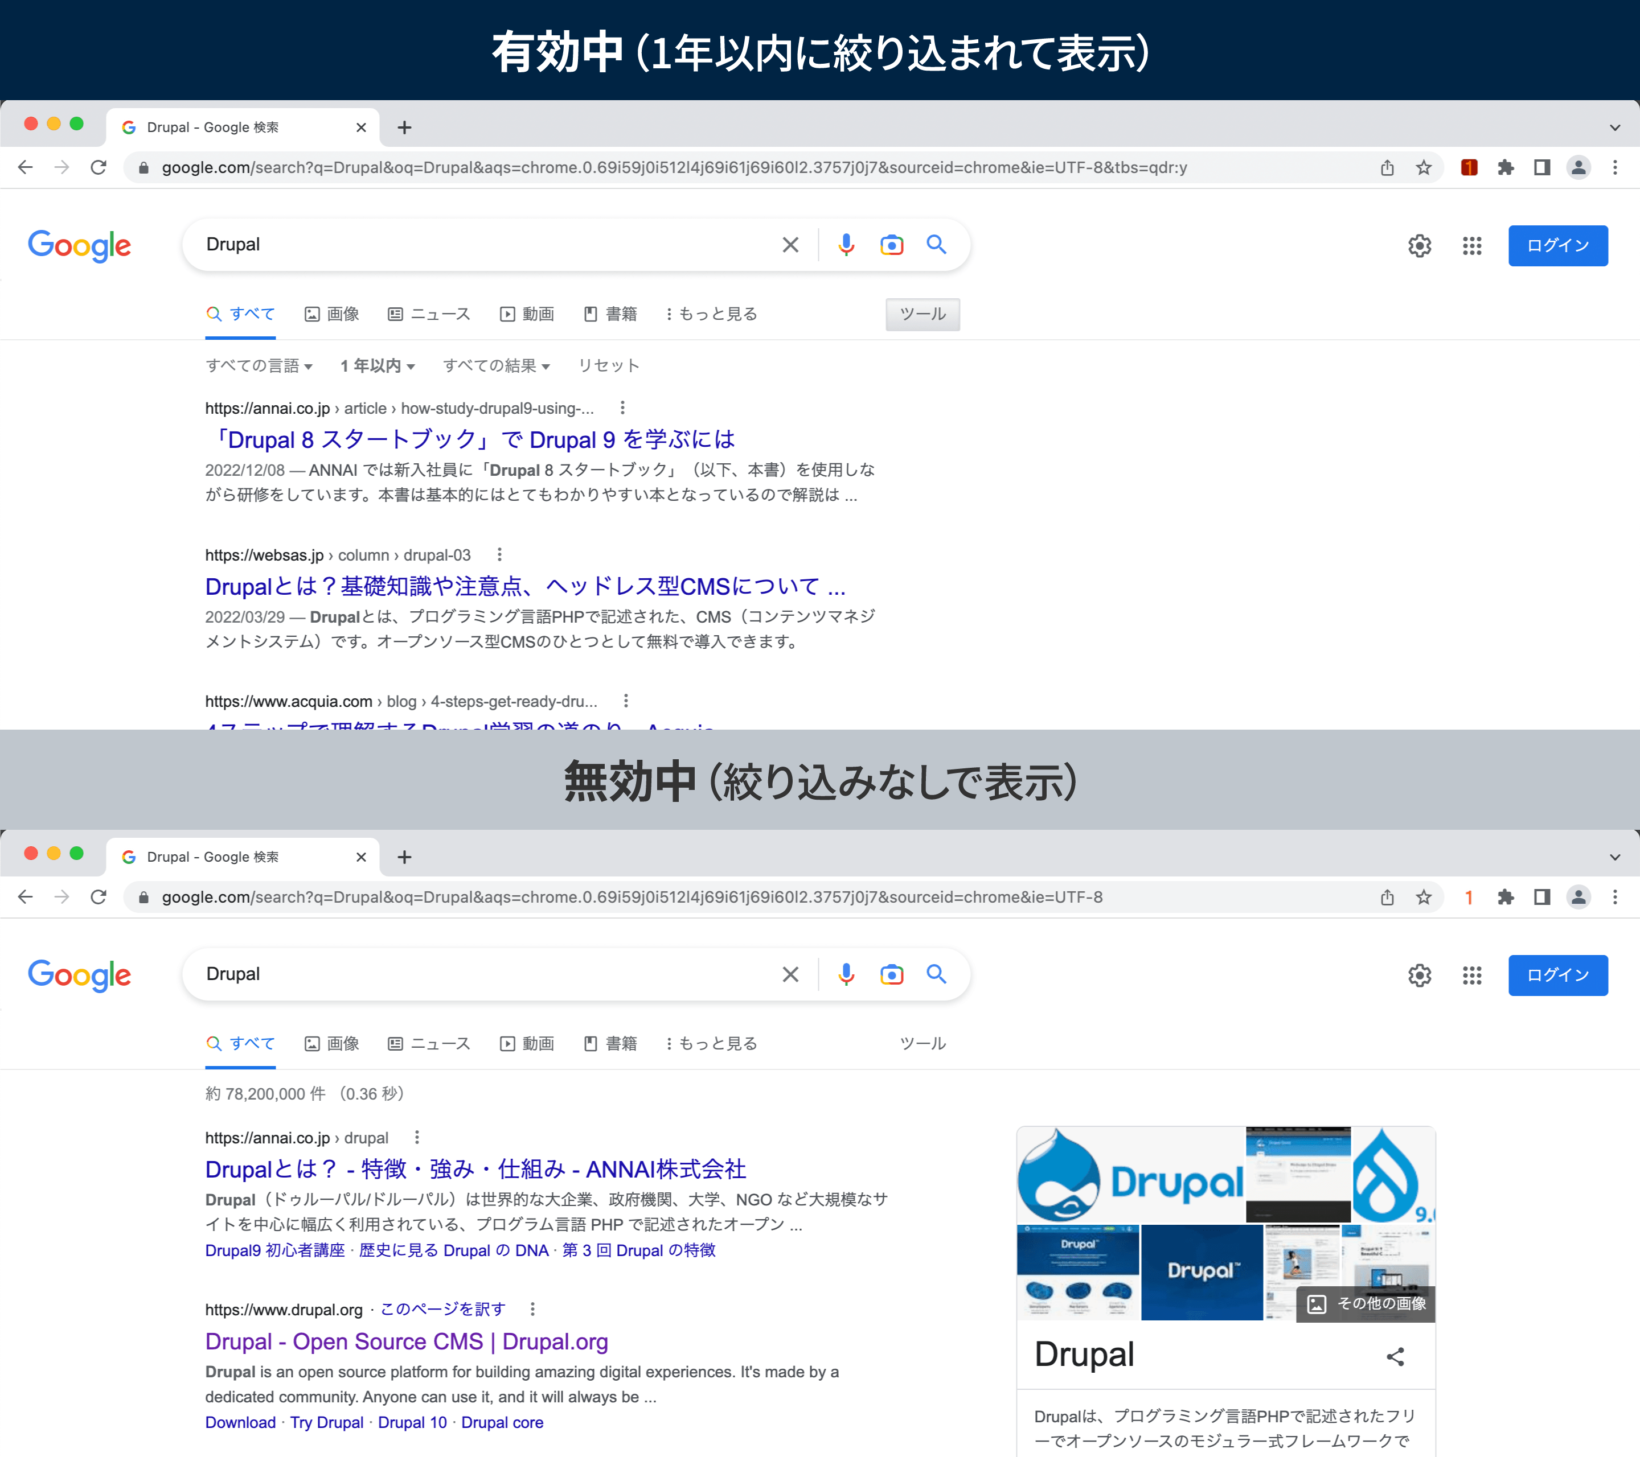Screen dimensions: 1640x1457
Task: Reload the page in top browser
Action: (x=99, y=167)
